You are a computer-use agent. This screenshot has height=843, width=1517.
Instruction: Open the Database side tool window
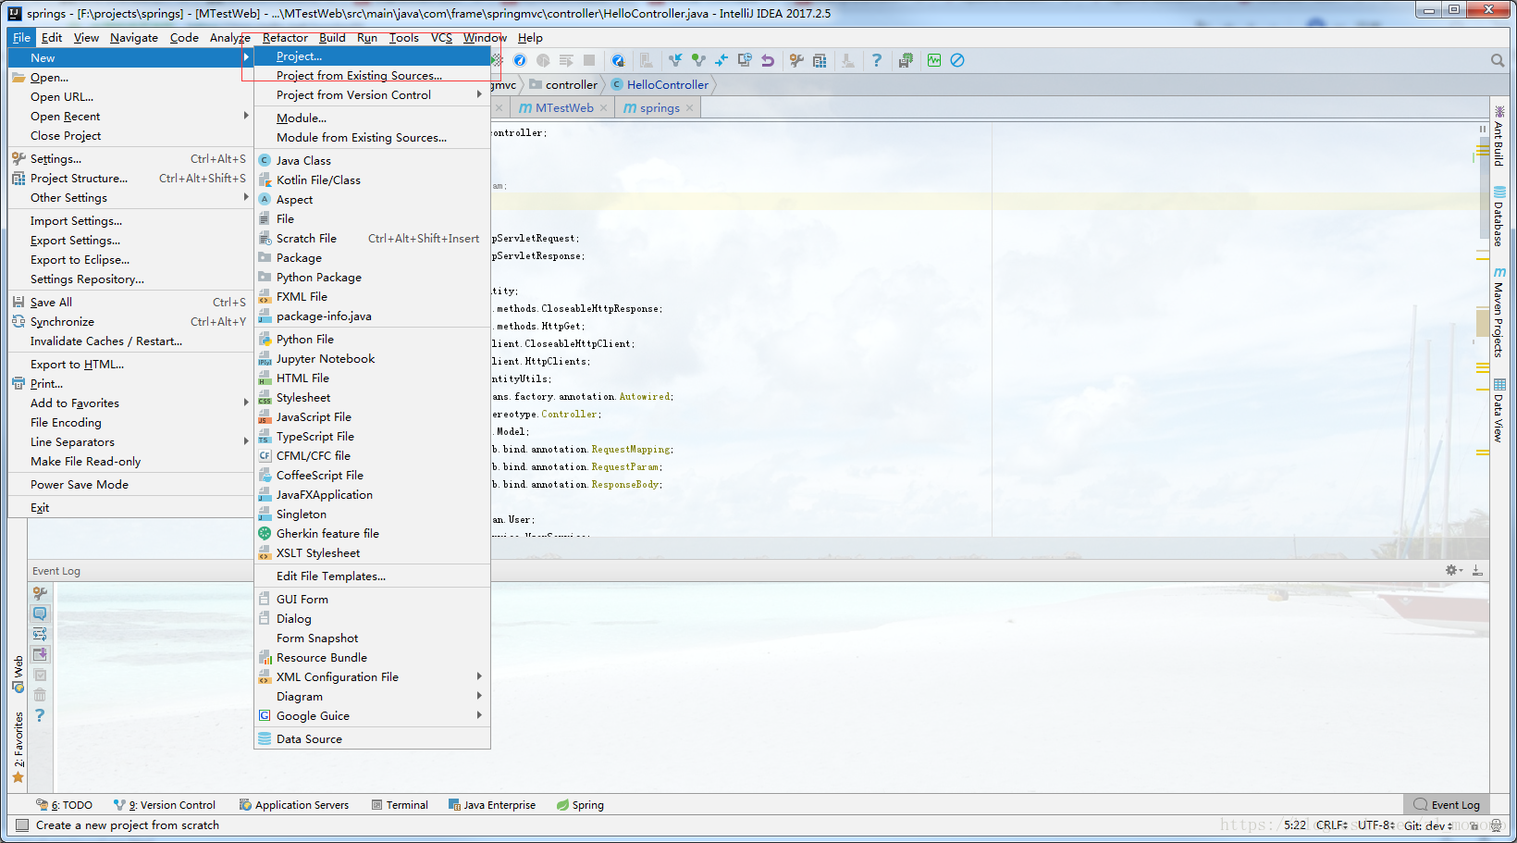1498,217
